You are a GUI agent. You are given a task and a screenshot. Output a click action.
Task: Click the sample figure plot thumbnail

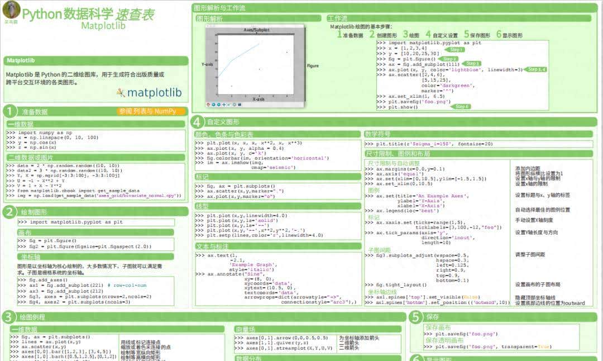click(255, 66)
